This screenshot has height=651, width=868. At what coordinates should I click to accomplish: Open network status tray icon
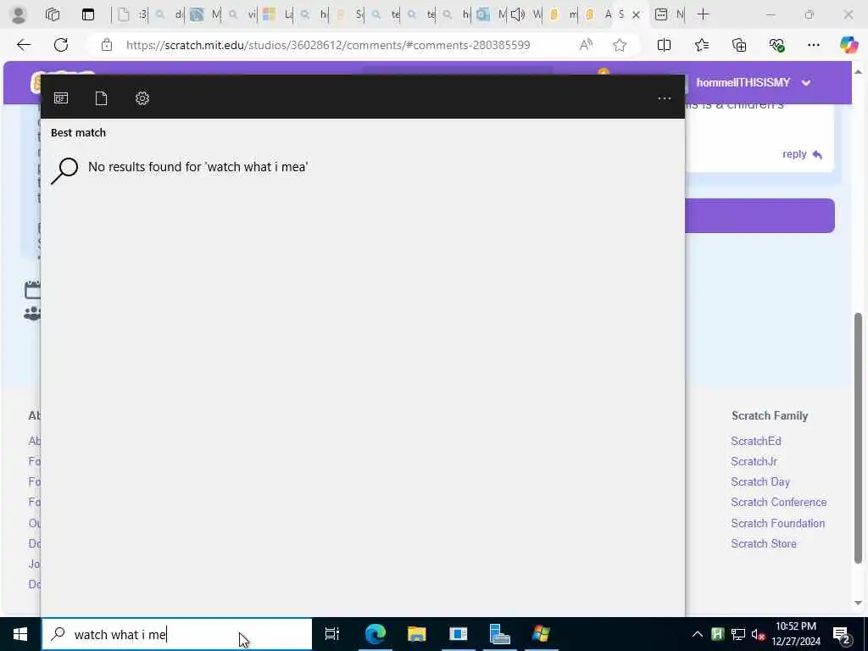click(x=737, y=634)
